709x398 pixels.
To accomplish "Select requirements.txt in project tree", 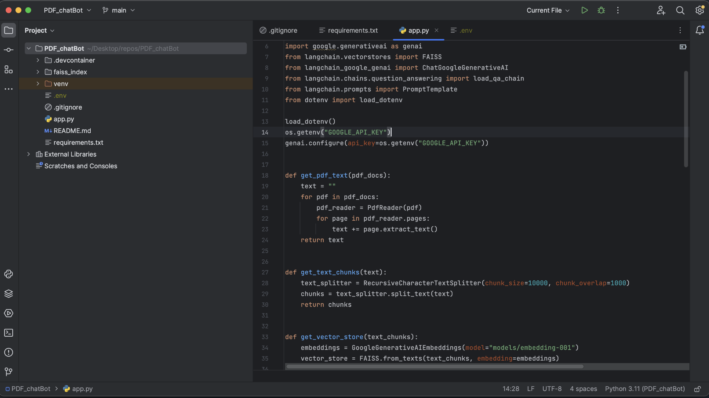I will pos(78,142).
